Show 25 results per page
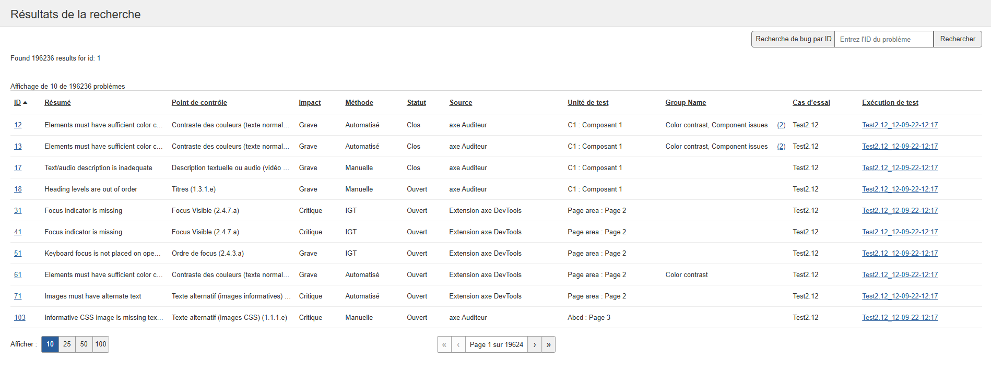 [x=67, y=344]
